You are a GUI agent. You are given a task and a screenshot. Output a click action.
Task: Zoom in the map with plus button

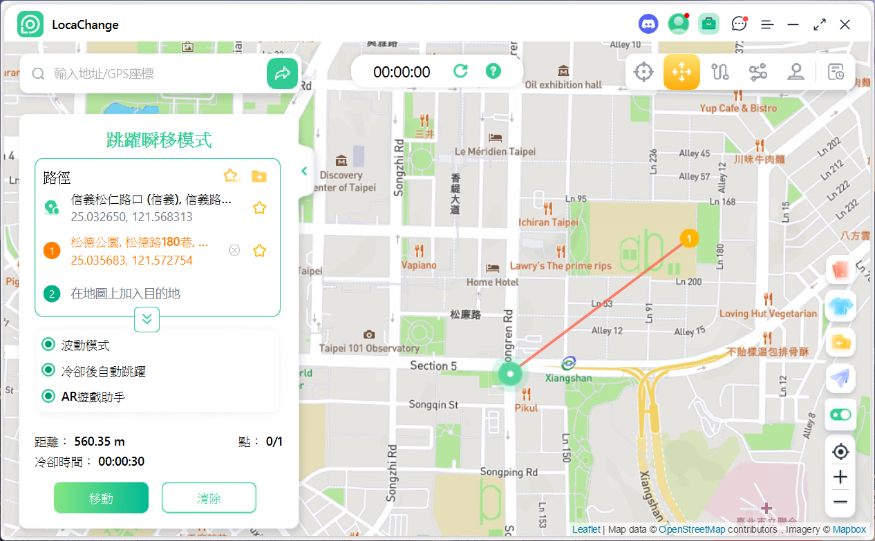840,477
